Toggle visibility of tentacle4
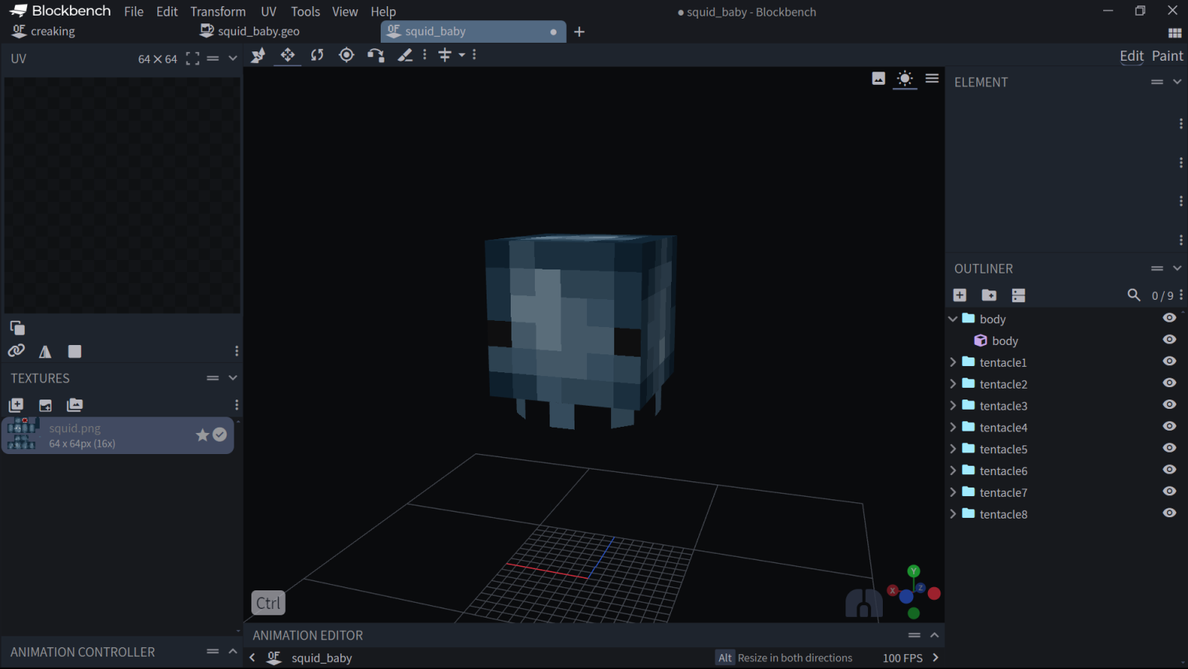Image resolution: width=1188 pixels, height=669 pixels. [1169, 426]
